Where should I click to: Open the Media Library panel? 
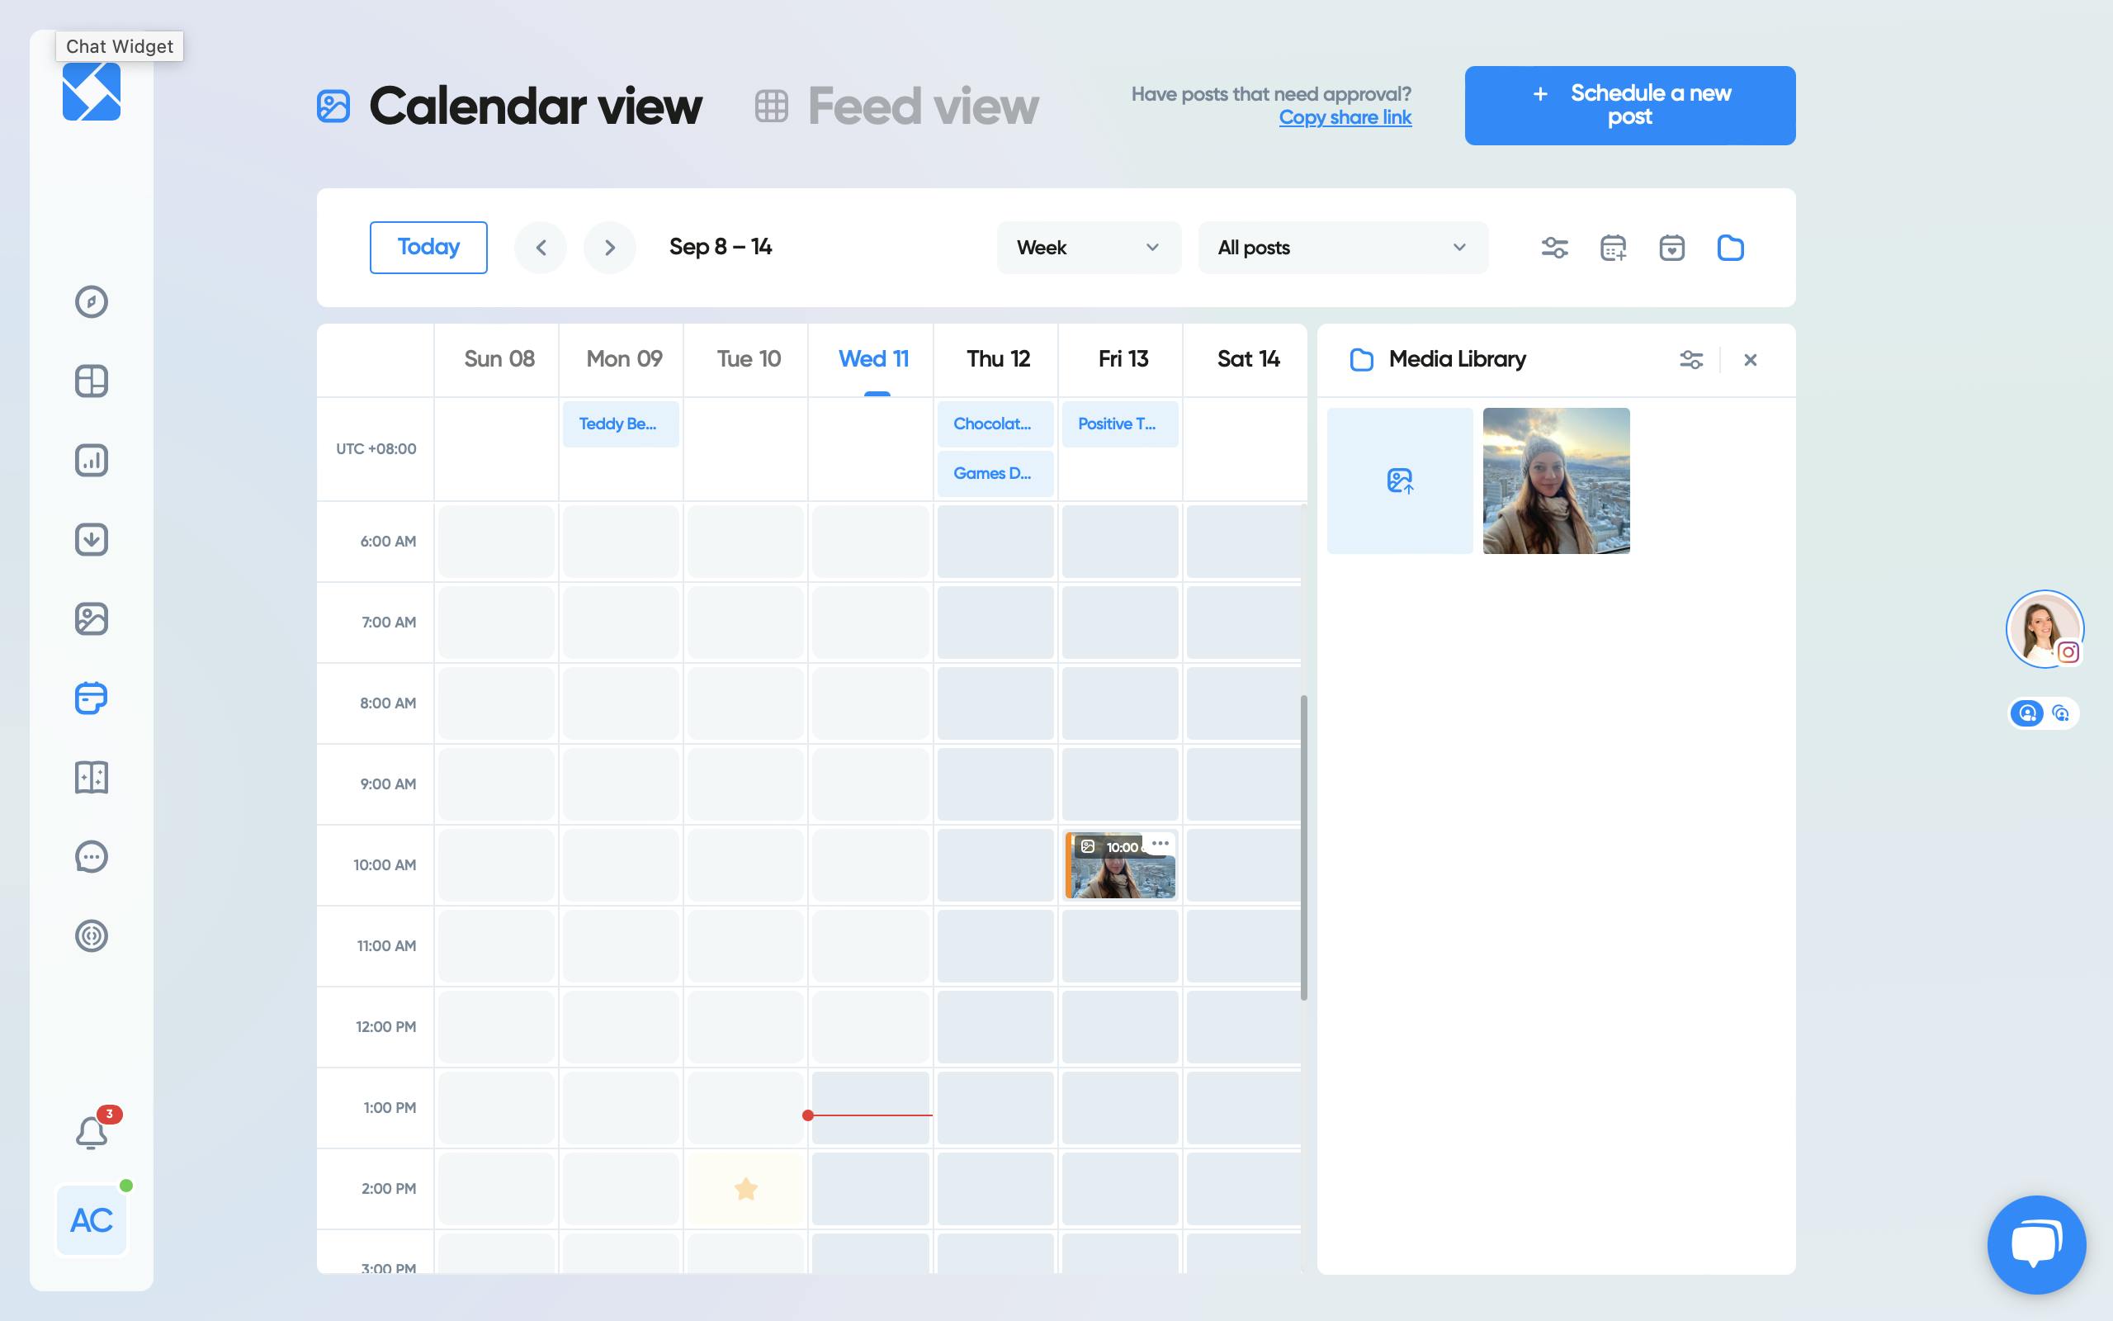1731,247
